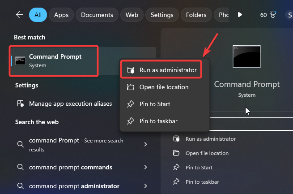The image size is (293, 194).
Task: Click search icon beside command prompt administrator
Action: click(21, 186)
